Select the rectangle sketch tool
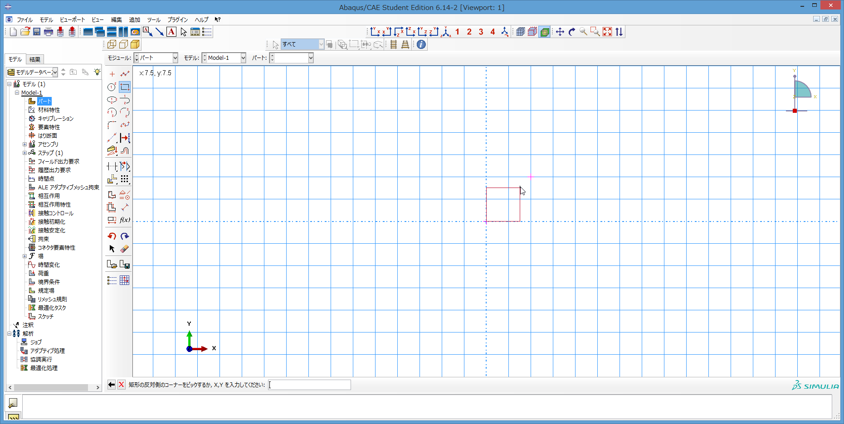Screen dimensions: 844x424 click(x=125, y=87)
